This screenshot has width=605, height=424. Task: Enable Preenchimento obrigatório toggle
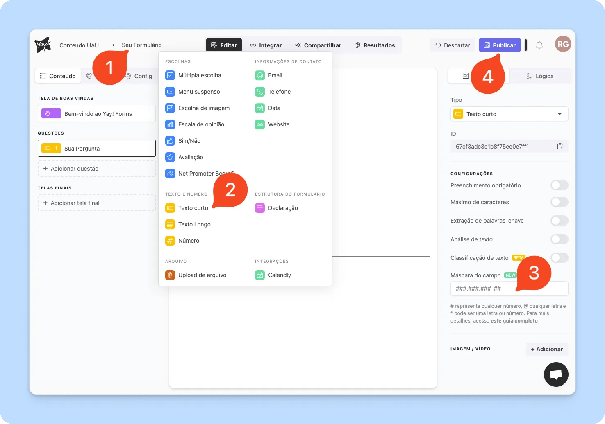click(559, 185)
